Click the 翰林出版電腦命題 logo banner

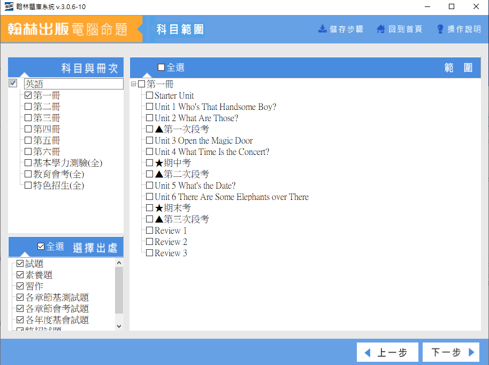click(71, 29)
